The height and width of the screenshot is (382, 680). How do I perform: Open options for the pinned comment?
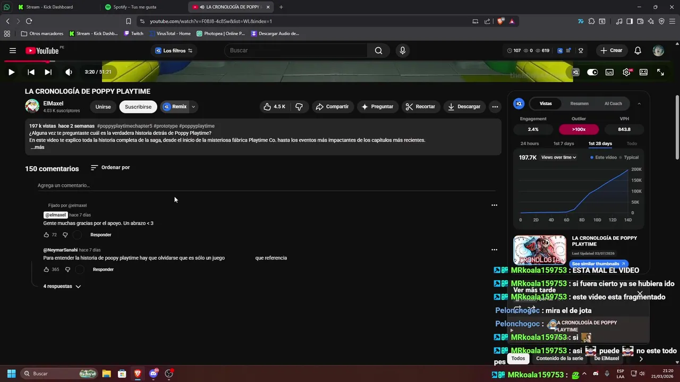[495, 205]
